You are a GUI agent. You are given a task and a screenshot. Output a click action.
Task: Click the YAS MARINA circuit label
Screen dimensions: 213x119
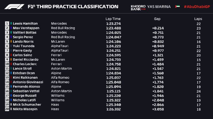(x=159, y=7)
